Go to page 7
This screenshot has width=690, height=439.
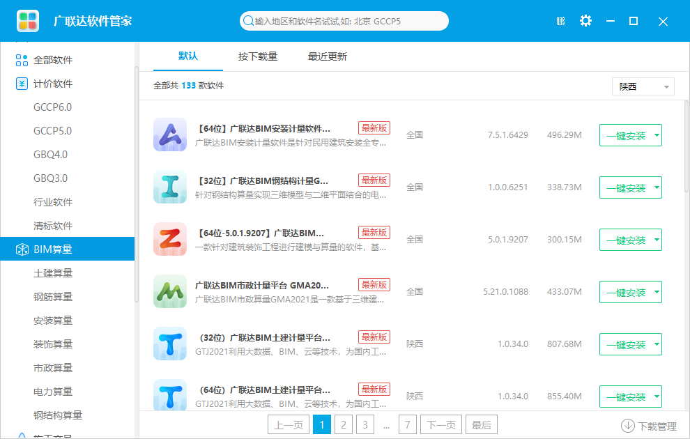pos(408,425)
